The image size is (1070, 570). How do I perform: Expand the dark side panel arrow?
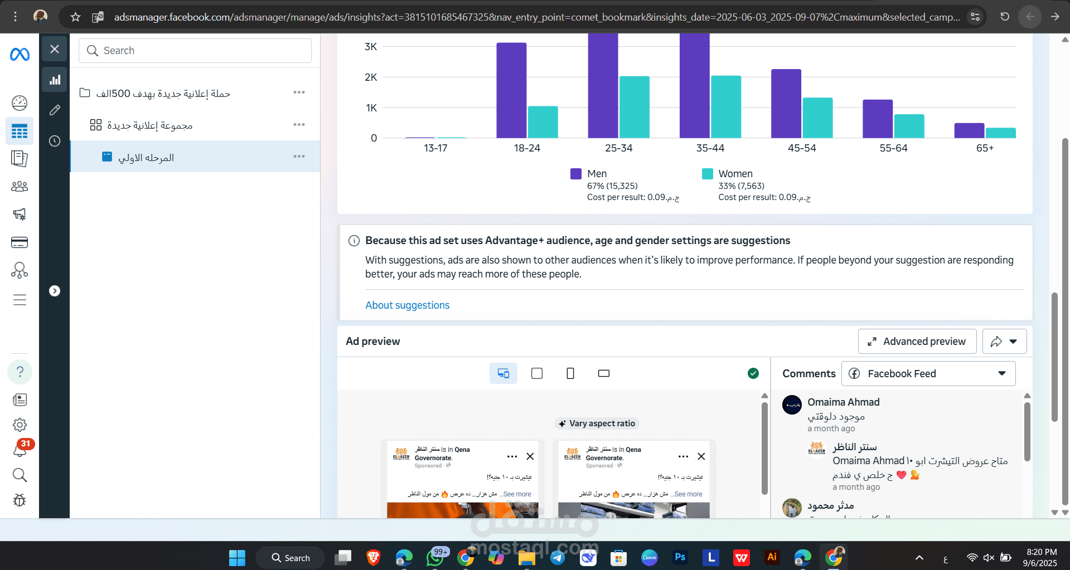[55, 291]
